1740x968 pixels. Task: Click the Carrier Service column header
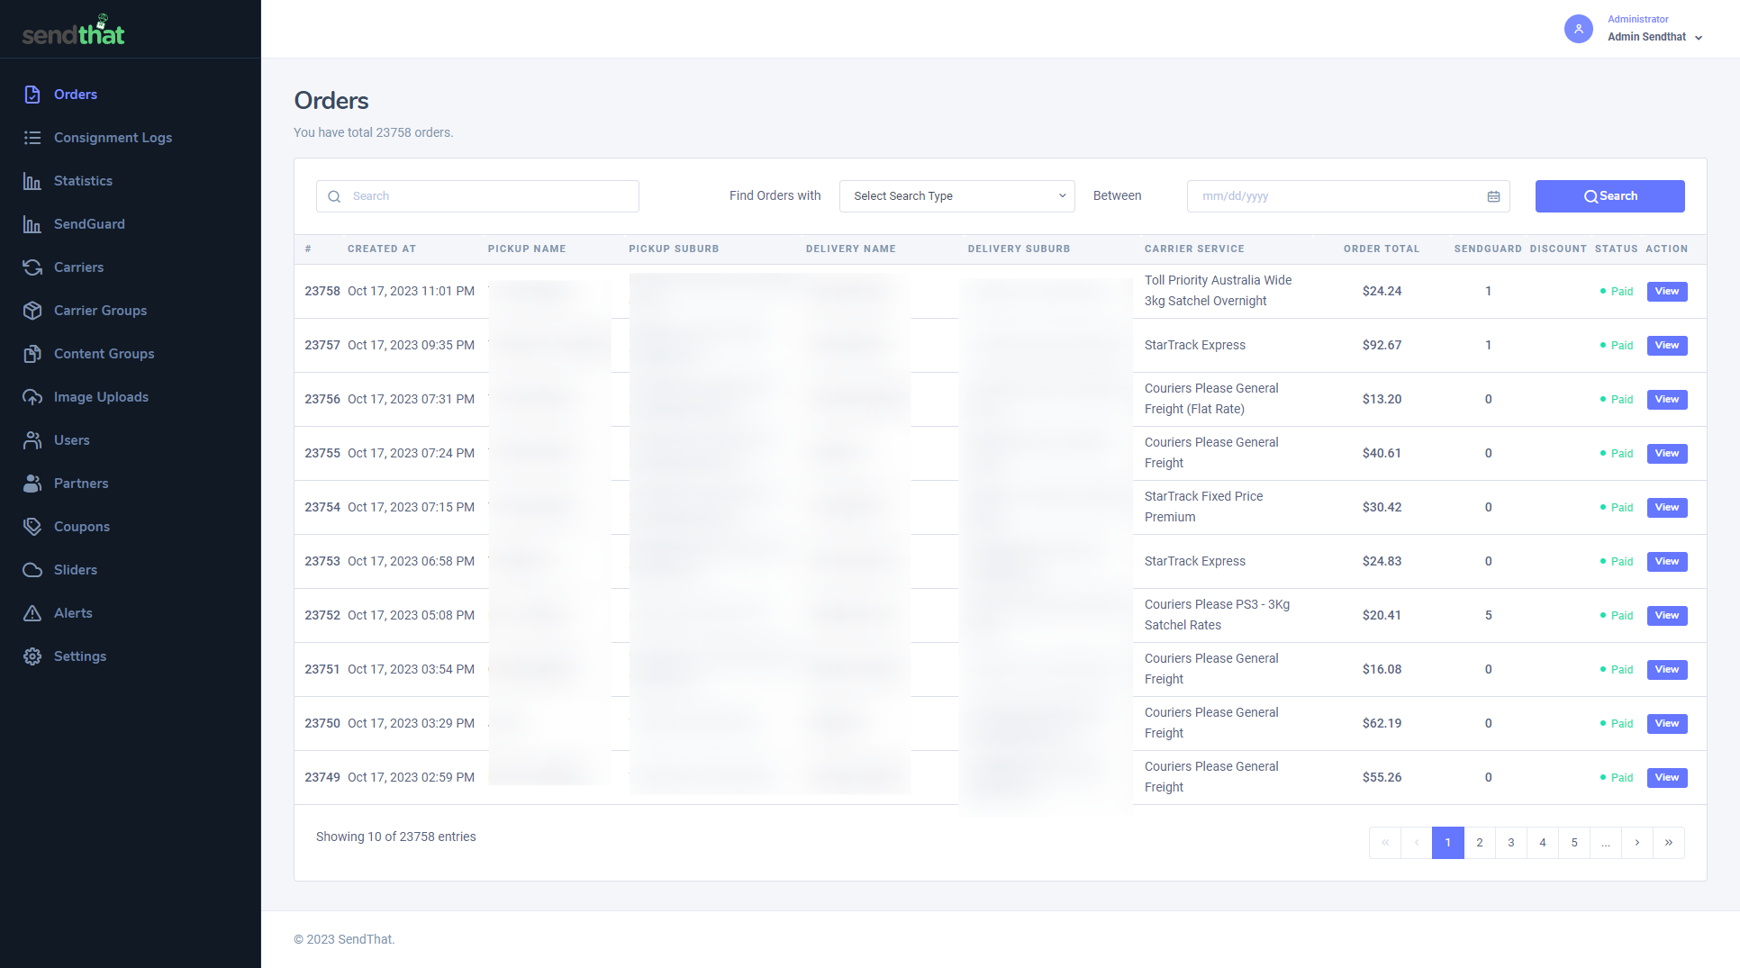point(1194,249)
